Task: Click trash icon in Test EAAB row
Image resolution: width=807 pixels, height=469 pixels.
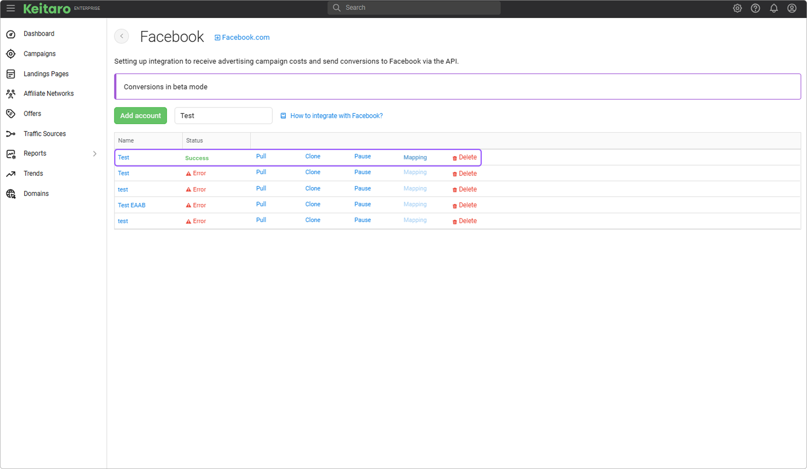Action: (455, 206)
